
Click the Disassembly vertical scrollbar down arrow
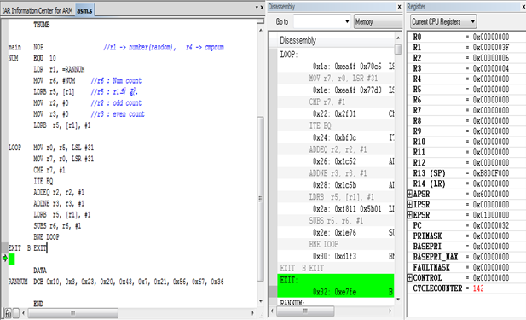(398, 299)
